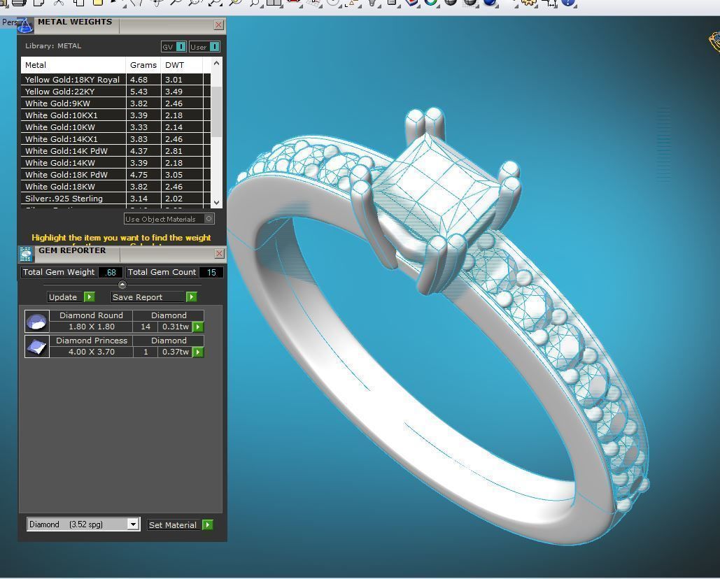This screenshot has height=579, width=720.
Task: Click the metal list scrollbar up arrow
Action: pos(216,64)
